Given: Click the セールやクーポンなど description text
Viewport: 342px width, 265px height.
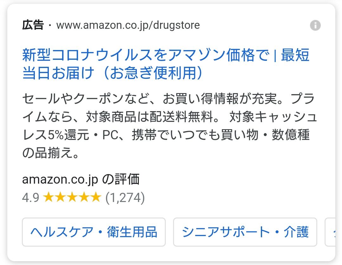Looking at the screenshot, I should pos(89,99).
